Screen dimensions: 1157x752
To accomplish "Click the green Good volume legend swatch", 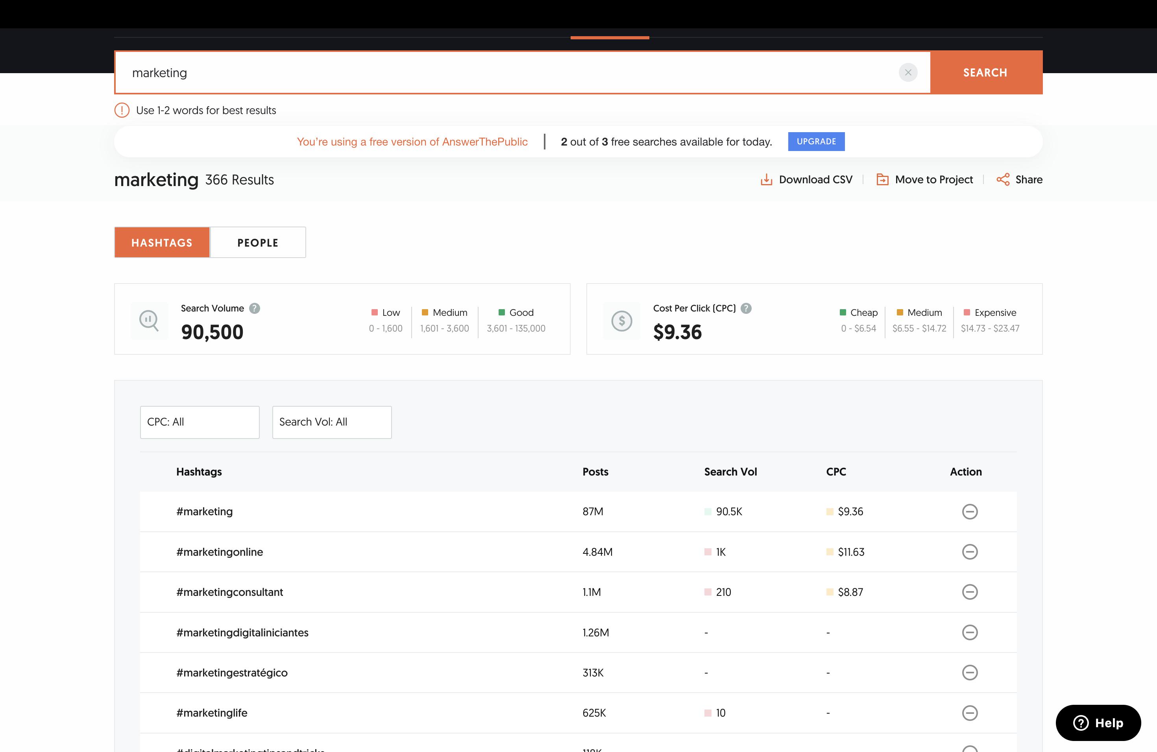I will [x=501, y=312].
